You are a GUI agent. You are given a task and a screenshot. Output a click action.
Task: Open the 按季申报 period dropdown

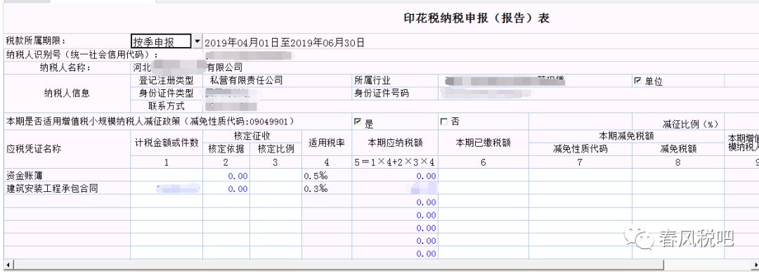tap(197, 42)
